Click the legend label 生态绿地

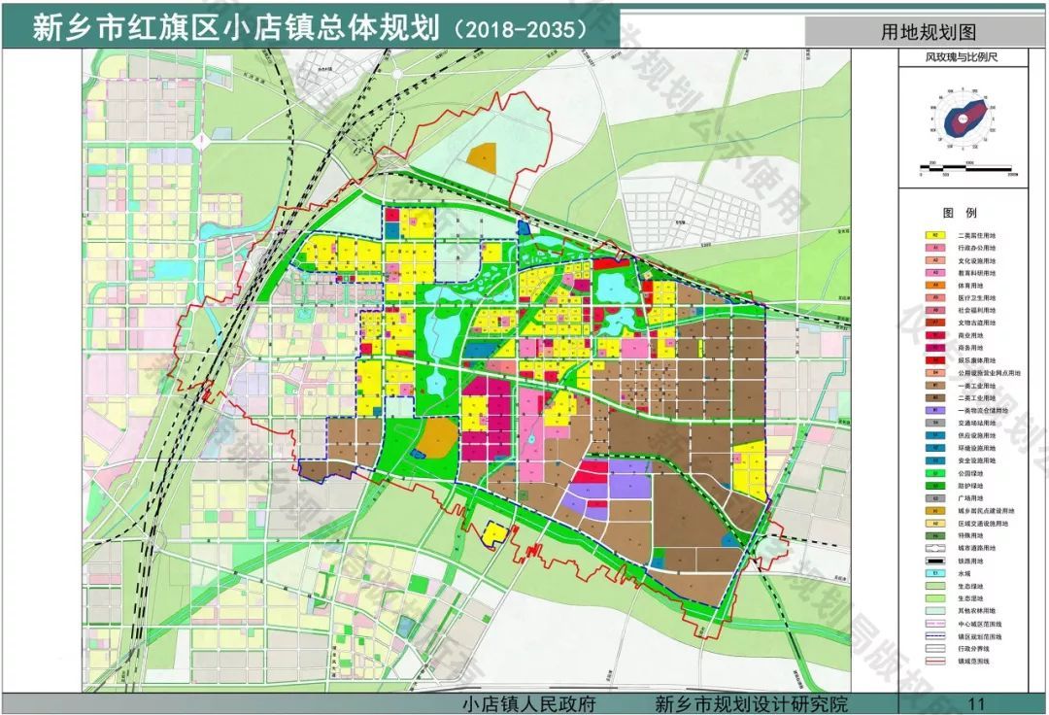pyautogui.click(x=970, y=587)
